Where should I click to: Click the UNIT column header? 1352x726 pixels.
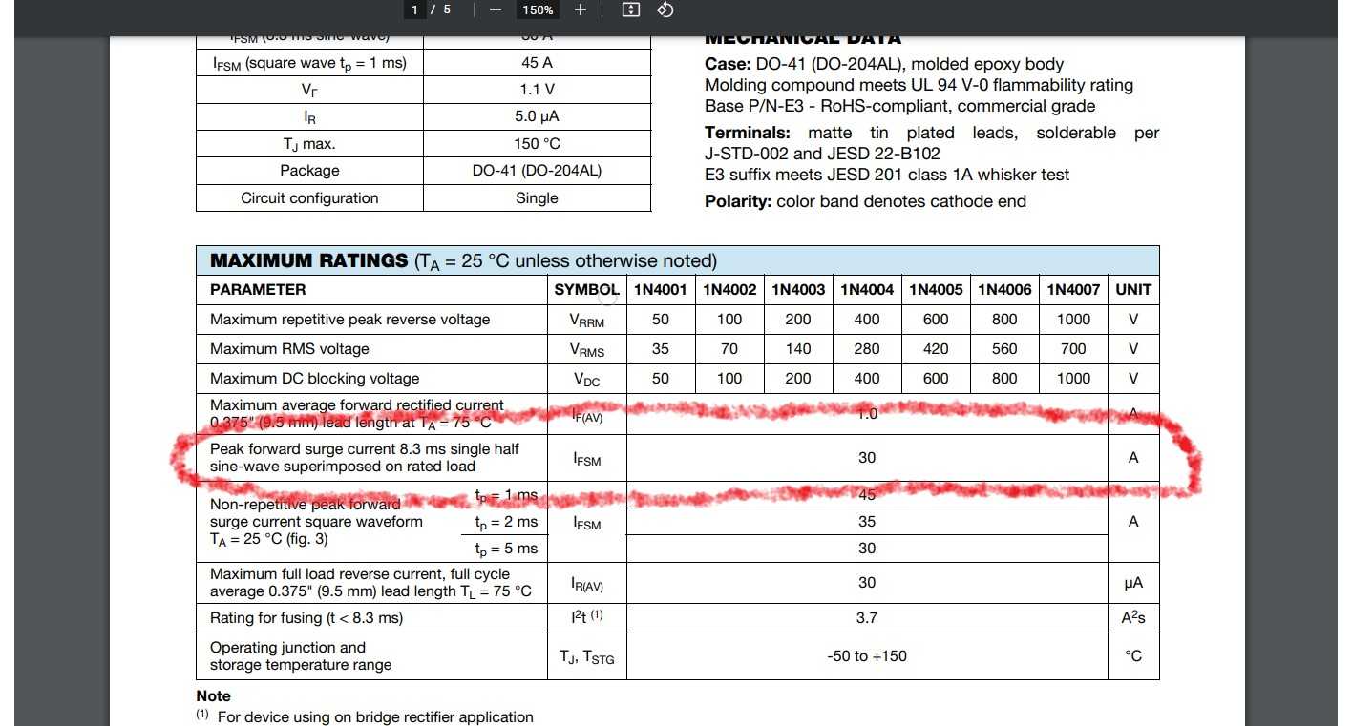click(1133, 289)
